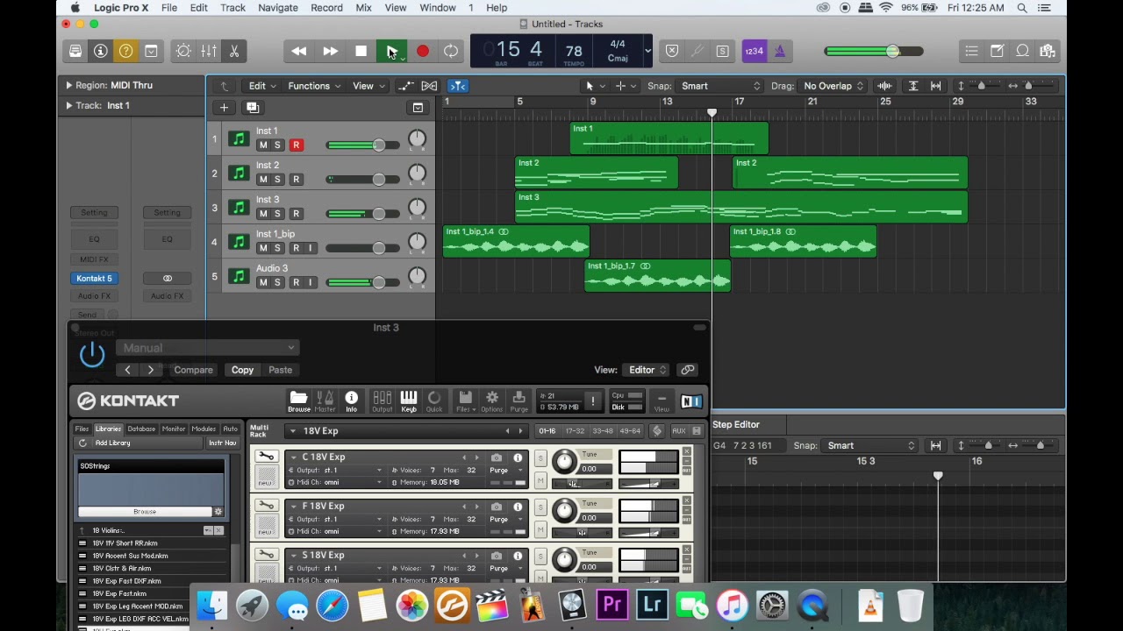
Task: Enable input monitoring on Audio 3
Action: pyautogui.click(x=310, y=282)
